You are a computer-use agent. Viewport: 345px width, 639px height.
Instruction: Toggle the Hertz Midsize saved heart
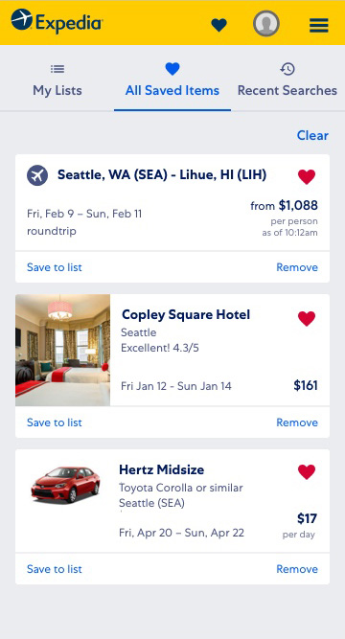(307, 472)
